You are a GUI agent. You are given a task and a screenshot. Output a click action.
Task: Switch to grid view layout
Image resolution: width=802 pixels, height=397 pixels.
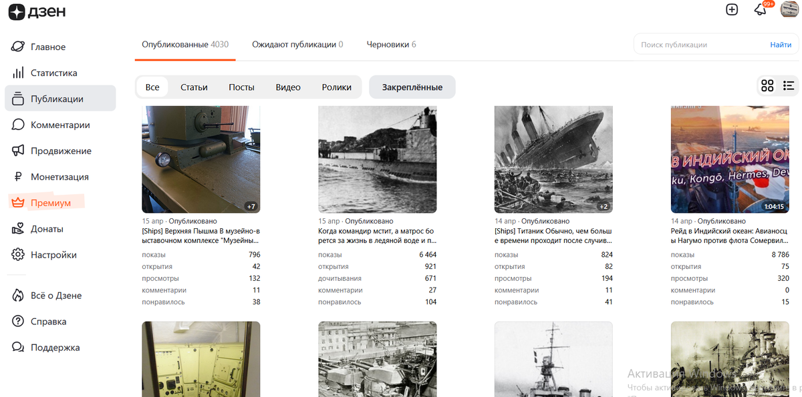[x=767, y=85]
